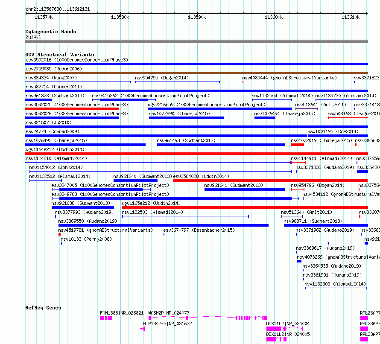Open nsv1076493 (Thareja2015) label
This screenshot has height=344, width=380.
pos(56,140)
